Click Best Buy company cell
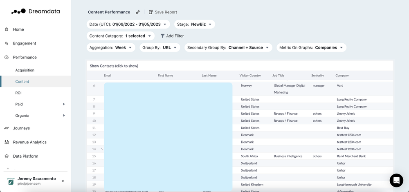 click(x=343, y=128)
